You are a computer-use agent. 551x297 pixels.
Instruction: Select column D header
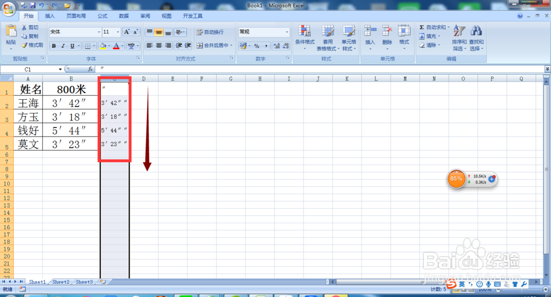click(x=144, y=79)
